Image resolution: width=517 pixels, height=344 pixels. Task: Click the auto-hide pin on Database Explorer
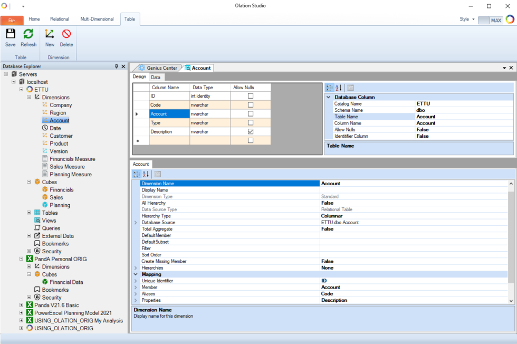click(116, 66)
